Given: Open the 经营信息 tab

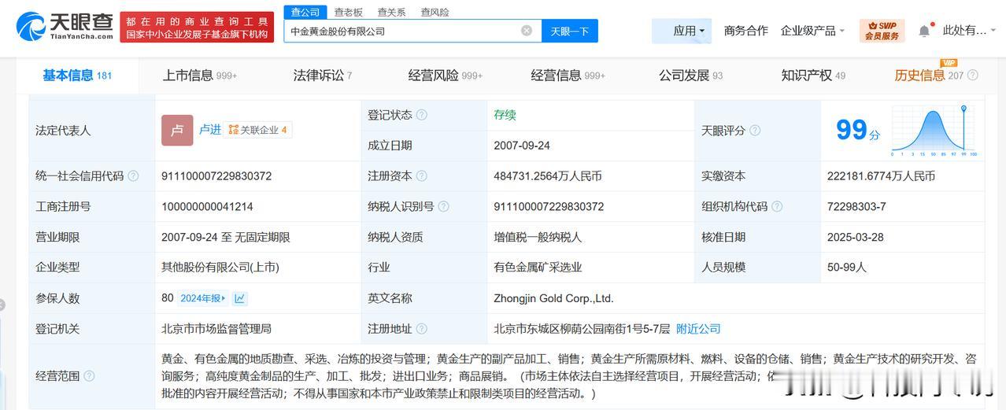Looking at the screenshot, I should 568,76.
